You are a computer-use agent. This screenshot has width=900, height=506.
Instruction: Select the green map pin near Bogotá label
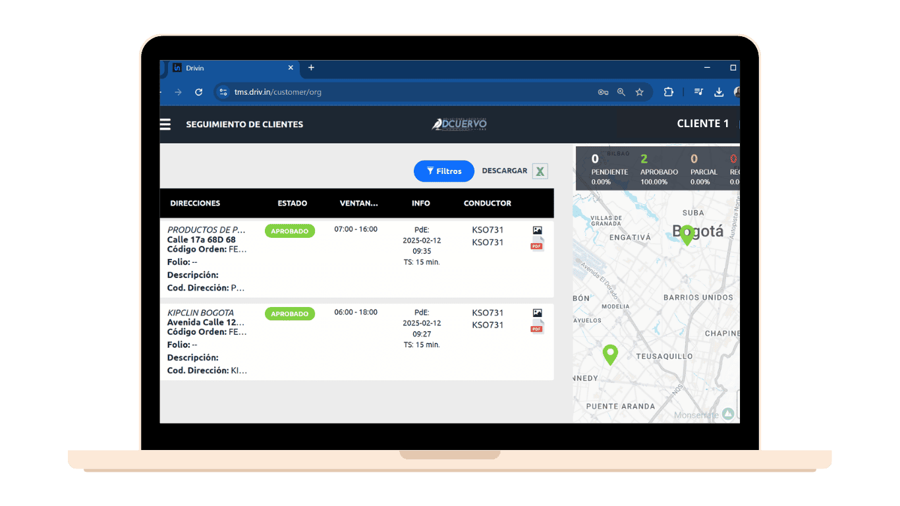pyautogui.click(x=687, y=235)
